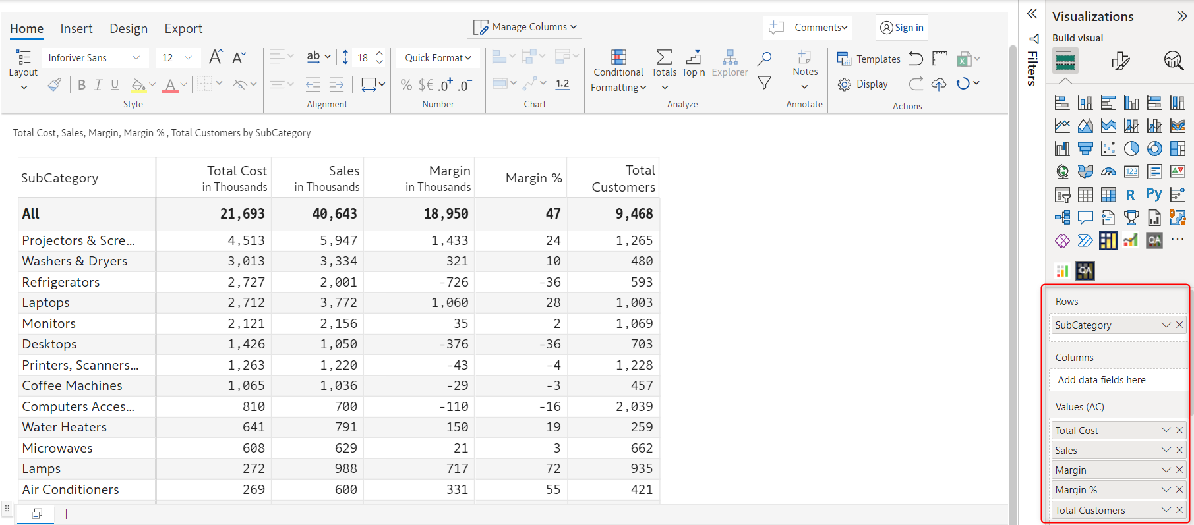This screenshot has height=525, width=1194.
Task: Open Conditional Formatting options
Action: pyautogui.click(x=618, y=71)
